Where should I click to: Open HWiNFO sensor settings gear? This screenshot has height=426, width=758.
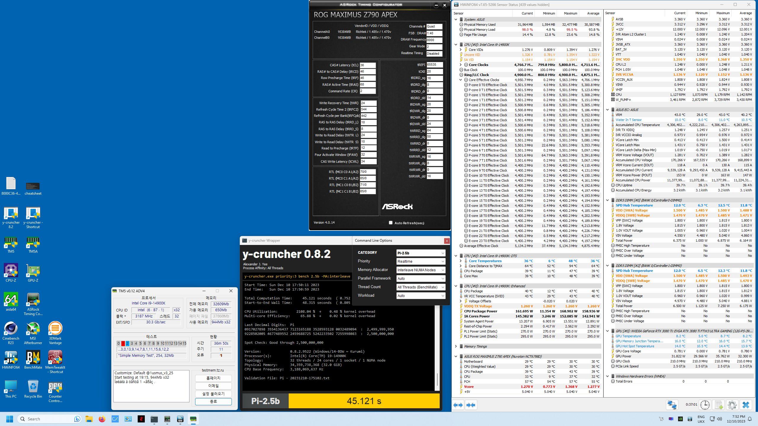(x=732, y=405)
